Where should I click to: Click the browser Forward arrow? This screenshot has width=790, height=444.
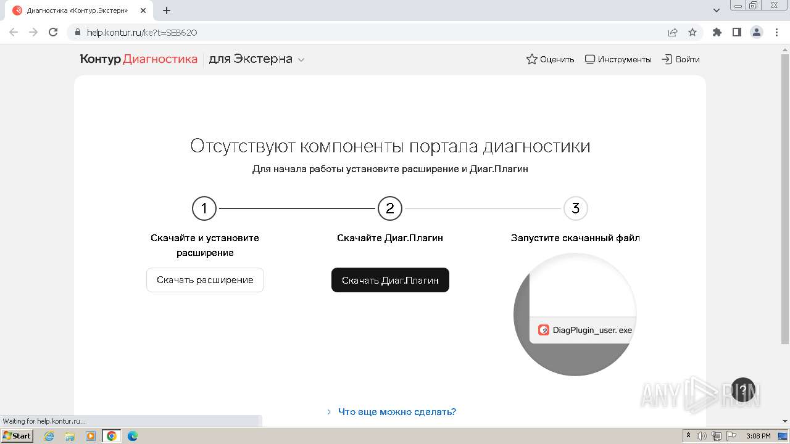pos(33,33)
